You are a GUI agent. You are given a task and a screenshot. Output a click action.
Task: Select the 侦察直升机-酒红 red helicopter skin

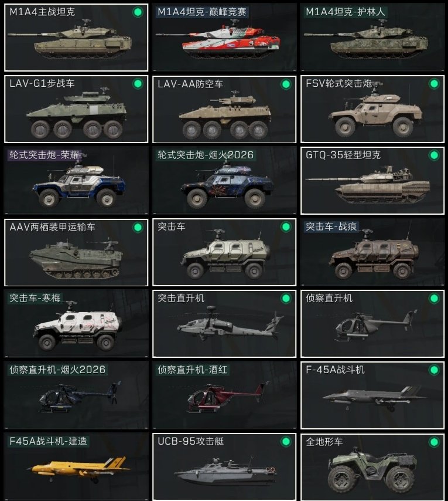224,395
